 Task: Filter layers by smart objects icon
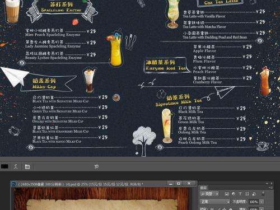(254, 194)
